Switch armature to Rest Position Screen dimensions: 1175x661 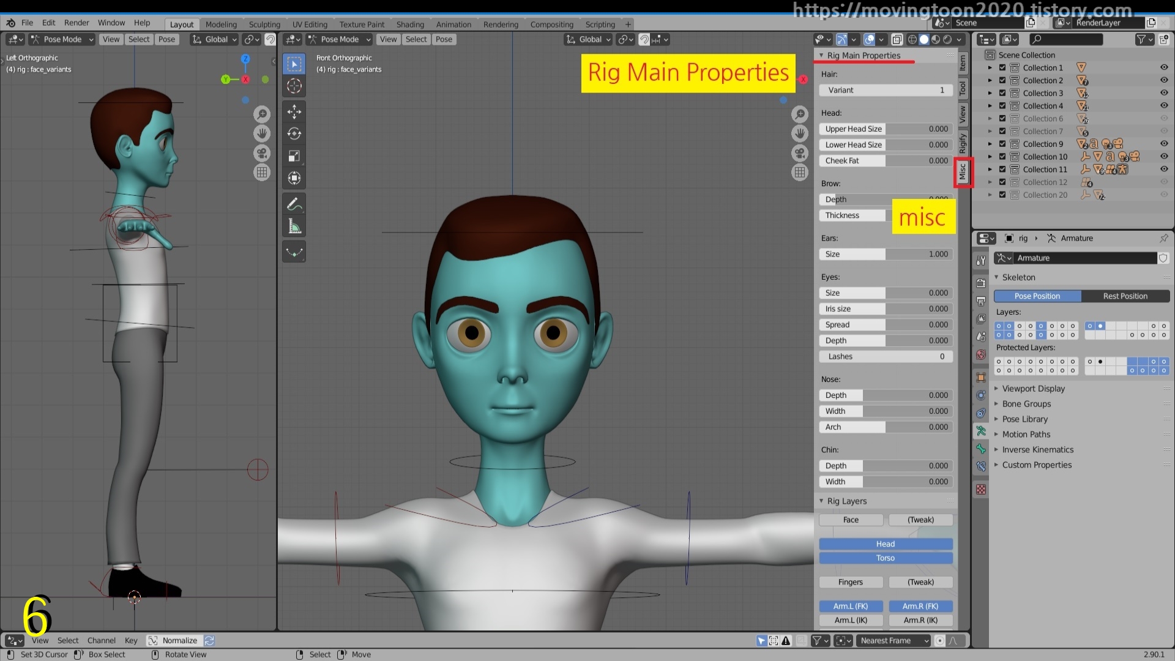[1125, 296]
